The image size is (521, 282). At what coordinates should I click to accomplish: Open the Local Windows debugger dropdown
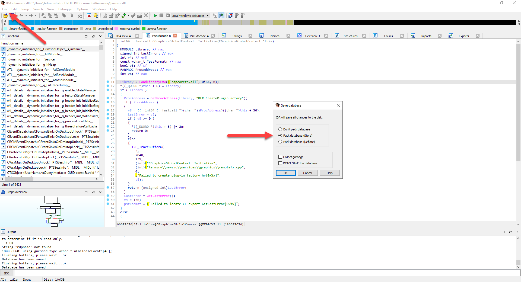click(208, 15)
